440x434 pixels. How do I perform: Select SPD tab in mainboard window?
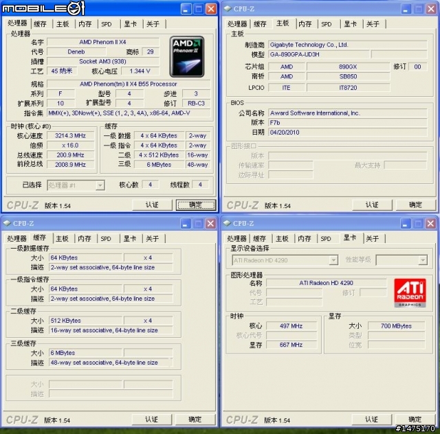click(x=327, y=24)
